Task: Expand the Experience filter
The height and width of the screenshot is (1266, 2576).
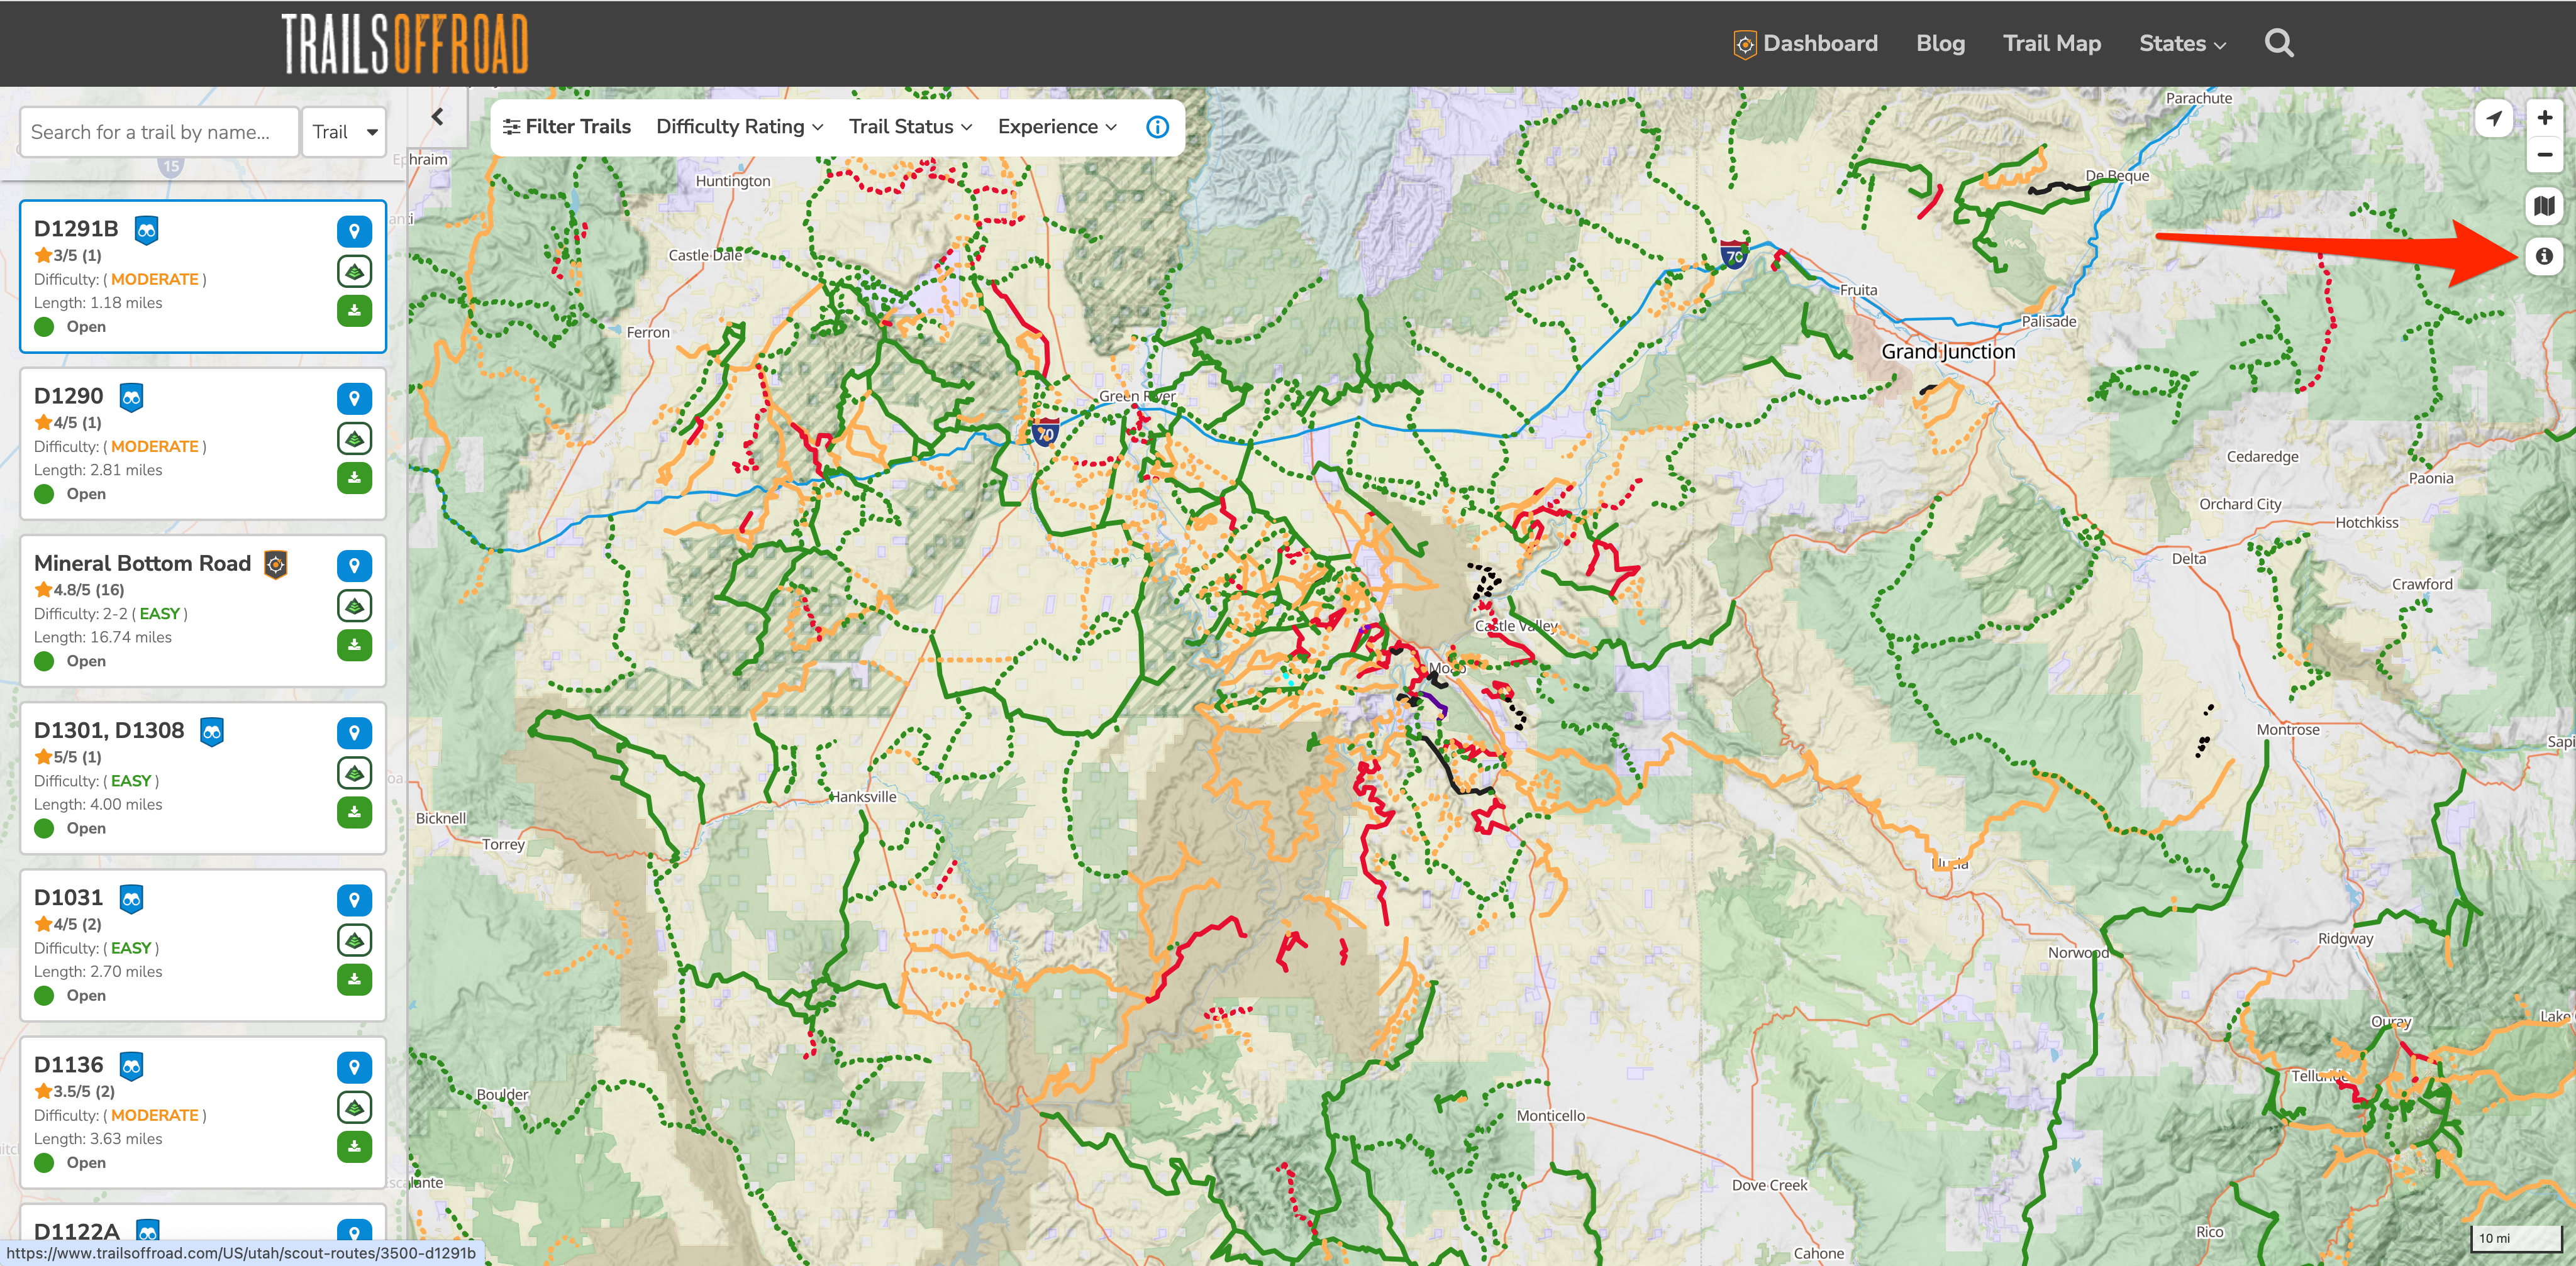Action: pyautogui.click(x=1057, y=127)
